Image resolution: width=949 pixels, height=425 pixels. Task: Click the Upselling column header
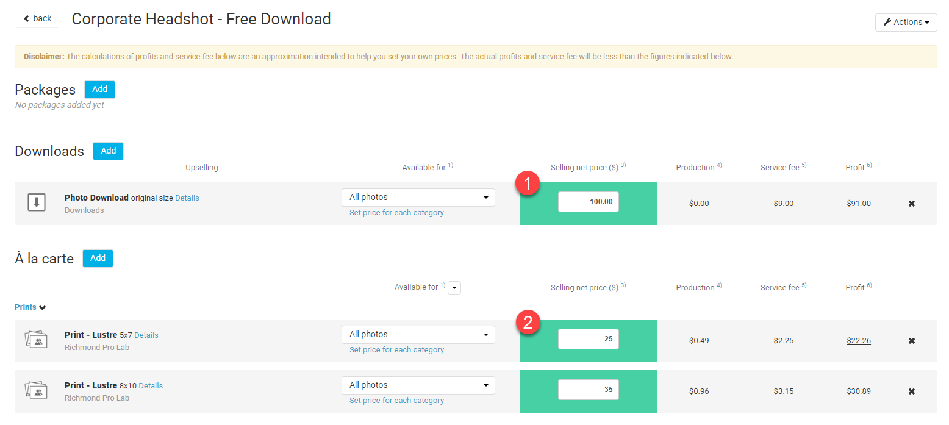pyautogui.click(x=202, y=168)
